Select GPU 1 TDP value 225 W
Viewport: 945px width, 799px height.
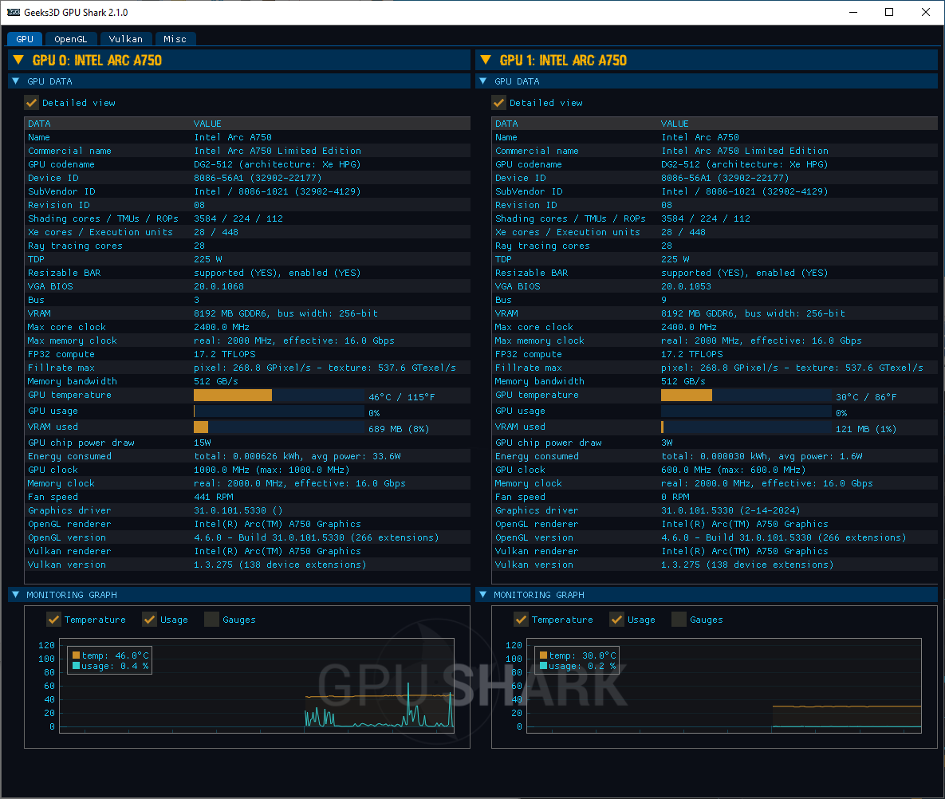point(675,260)
